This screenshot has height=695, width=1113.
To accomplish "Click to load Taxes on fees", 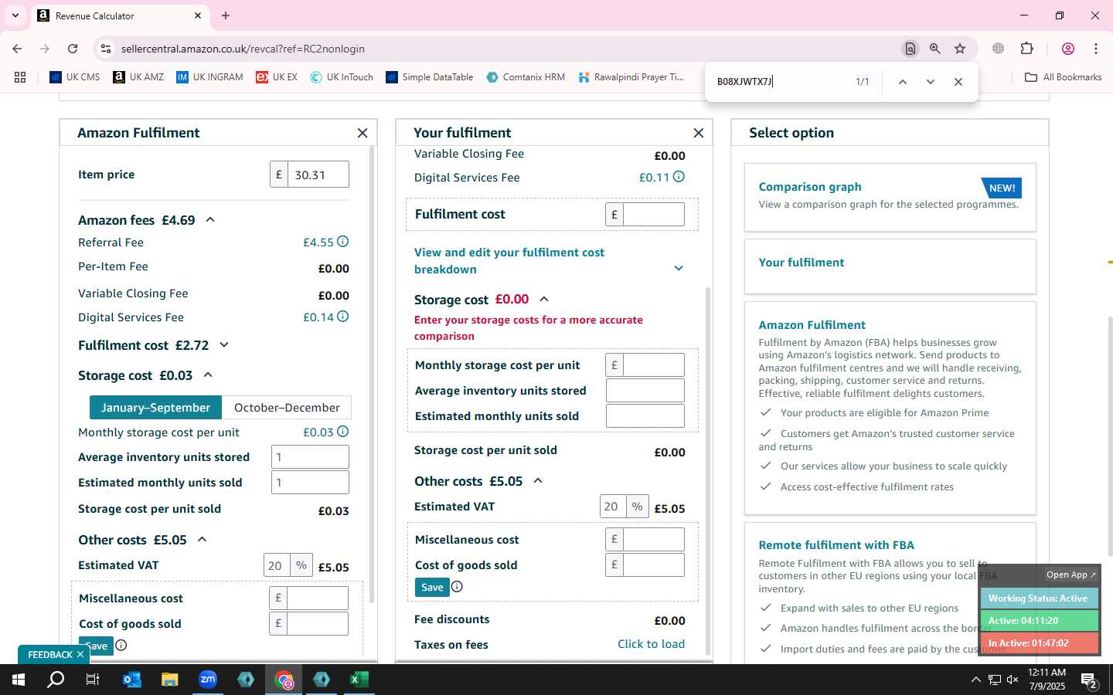I will click(651, 644).
